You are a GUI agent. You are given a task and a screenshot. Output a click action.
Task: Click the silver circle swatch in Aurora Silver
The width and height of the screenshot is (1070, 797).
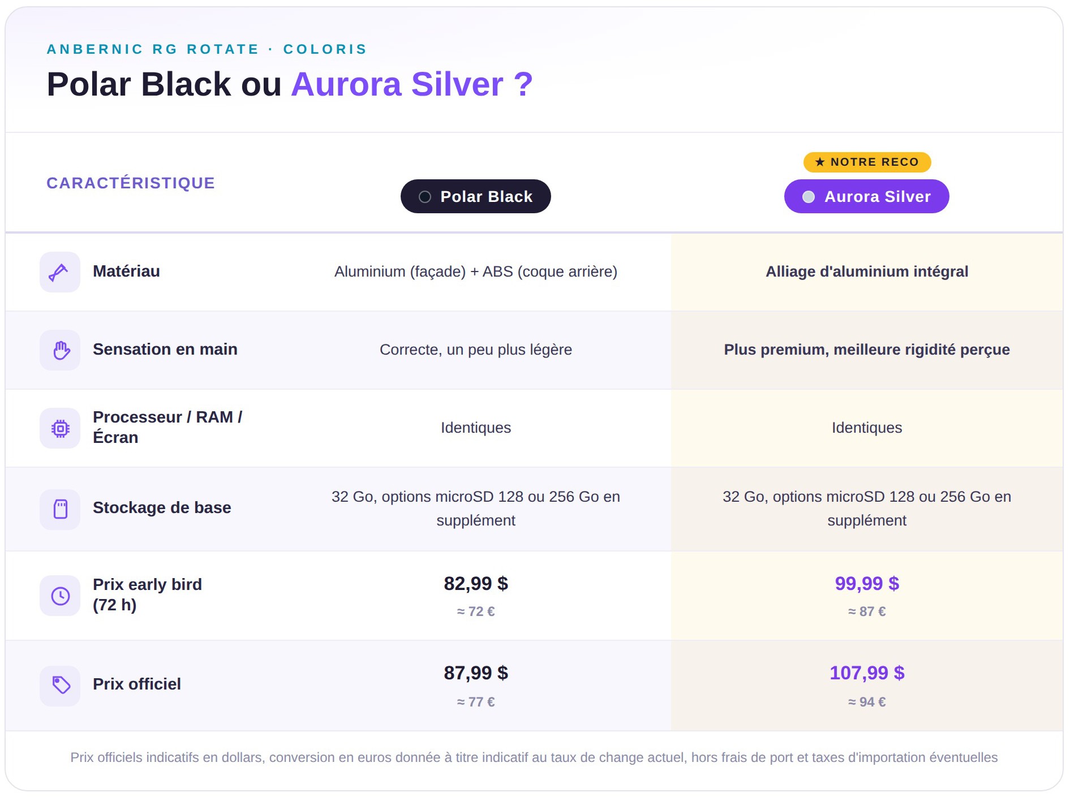click(809, 197)
